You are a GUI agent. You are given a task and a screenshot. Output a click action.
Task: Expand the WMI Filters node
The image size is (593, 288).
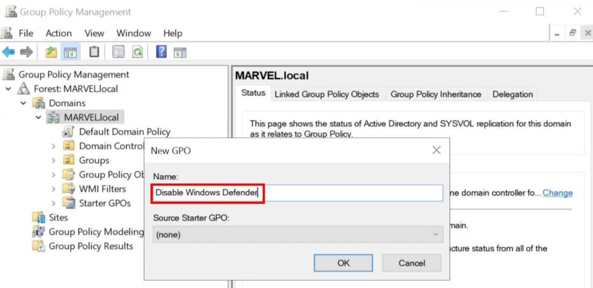(x=53, y=189)
